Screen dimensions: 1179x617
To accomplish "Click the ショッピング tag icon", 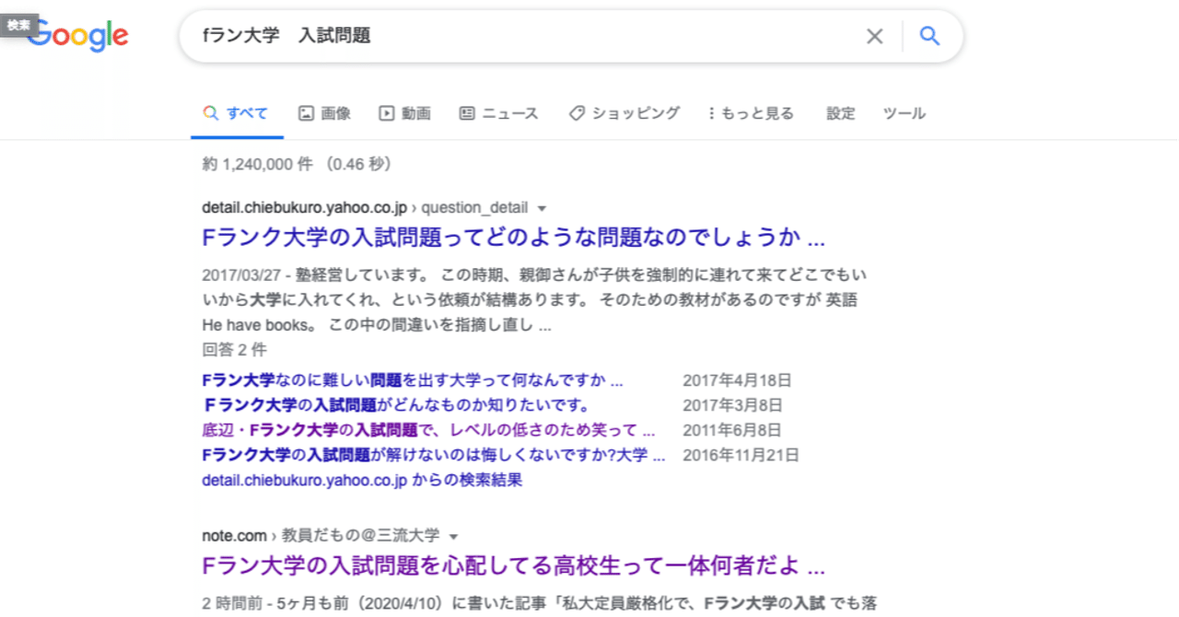I will [x=577, y=113].
